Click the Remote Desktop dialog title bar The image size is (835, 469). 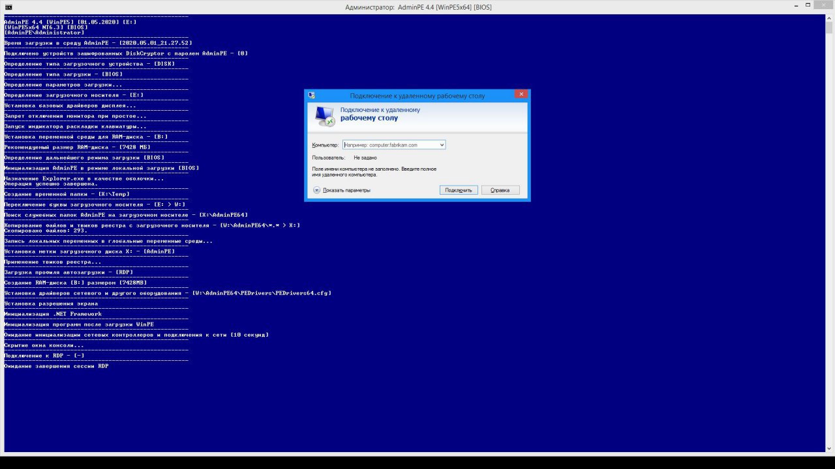click(417, 95)
